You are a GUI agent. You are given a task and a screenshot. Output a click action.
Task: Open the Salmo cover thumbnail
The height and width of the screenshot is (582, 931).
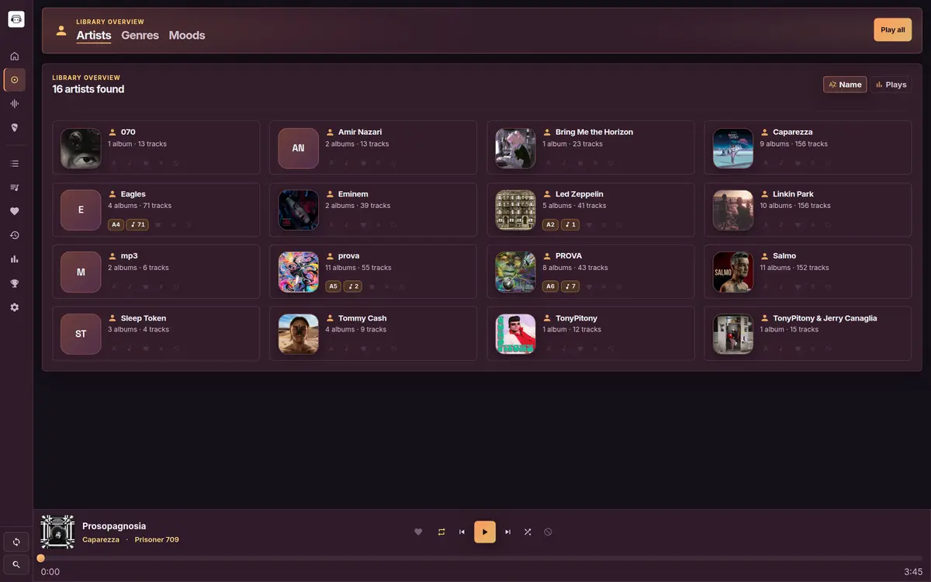(733, 272)
